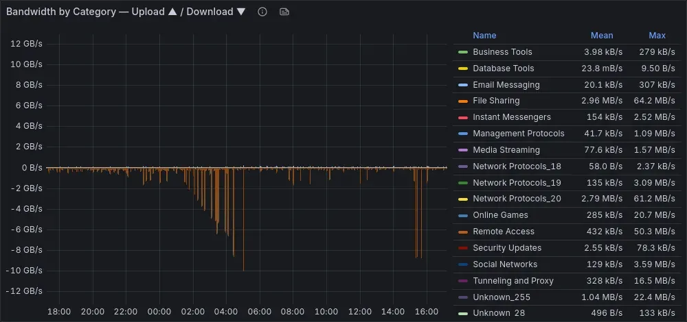Click the 04:00 time axis label
The height and width of the screenshot is (322, 687).
(x=226, y=312)
